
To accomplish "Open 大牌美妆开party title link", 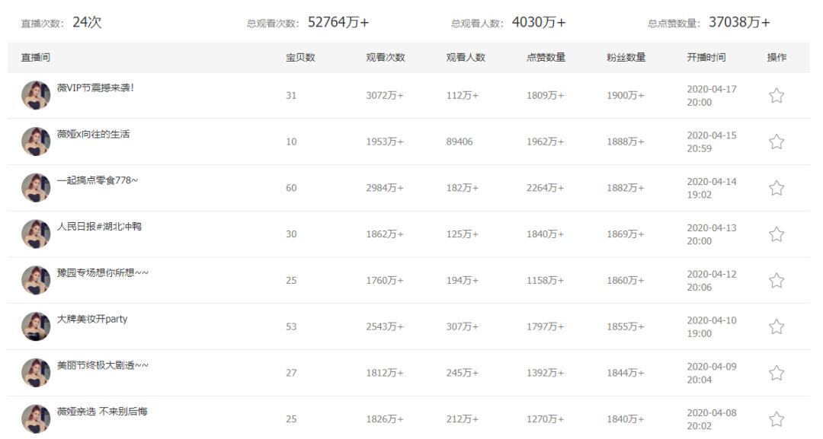I will (92, 319).
